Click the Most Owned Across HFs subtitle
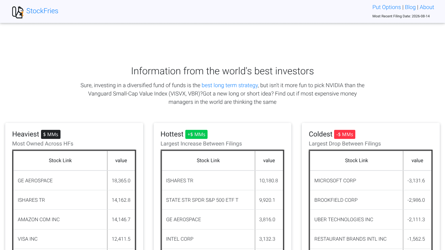Image resolution: width=445 pixels, height=250 pixels. point(43,144)
